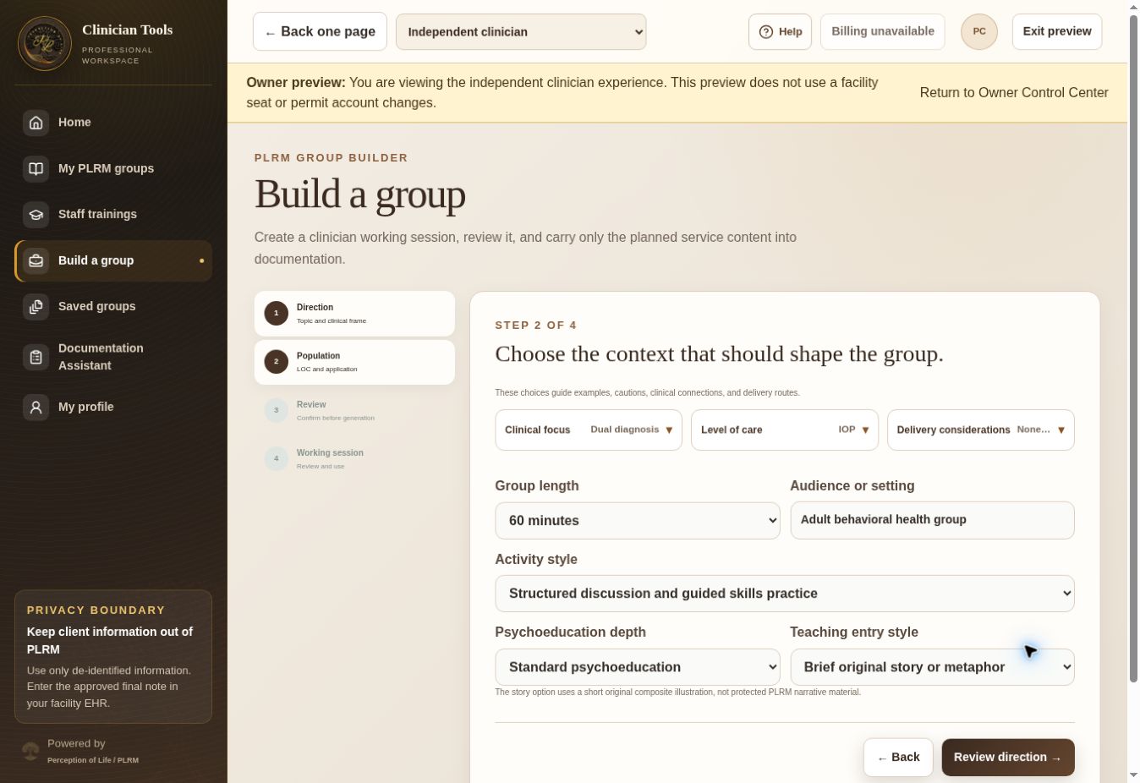Click the Documentation Assistant clipboard icon
Screen dimensions: 1140x783
[x=36, y=357]
